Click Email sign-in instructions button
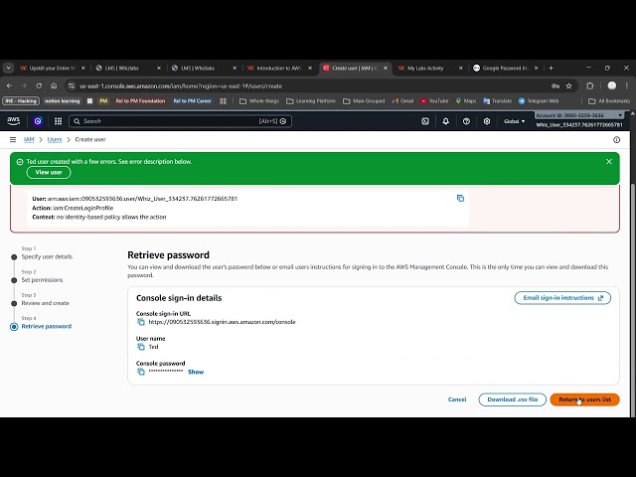This screenshot has width=636, height=477. pos(562,298)
